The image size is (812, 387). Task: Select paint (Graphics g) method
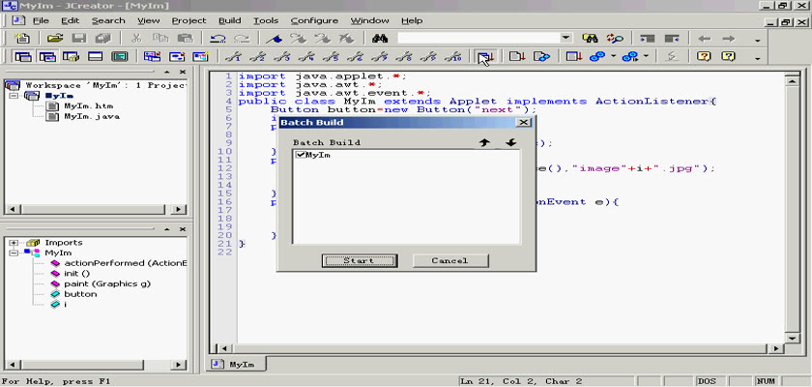pos(107,283)
